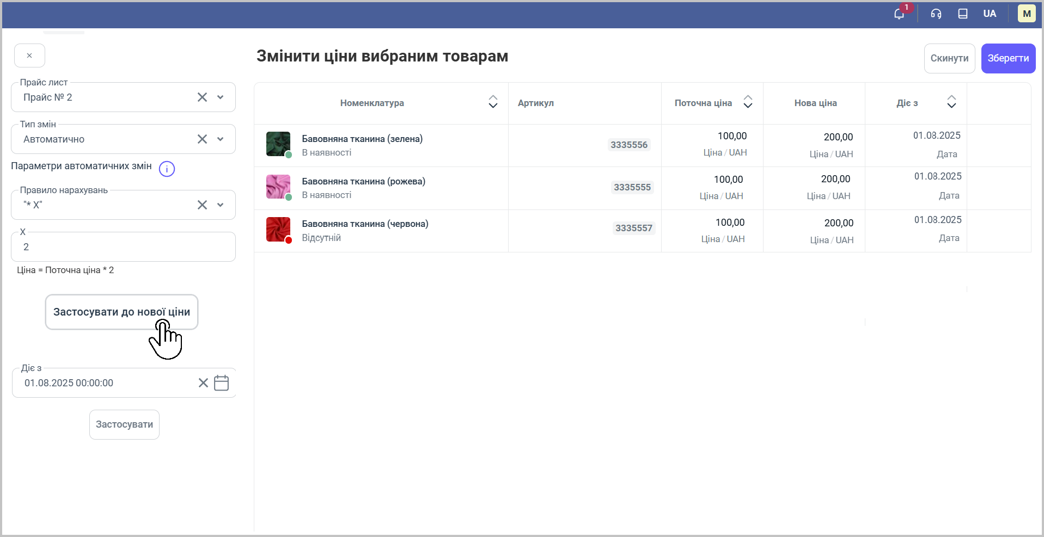Sort table by Номенклатура column

point(493,102)
